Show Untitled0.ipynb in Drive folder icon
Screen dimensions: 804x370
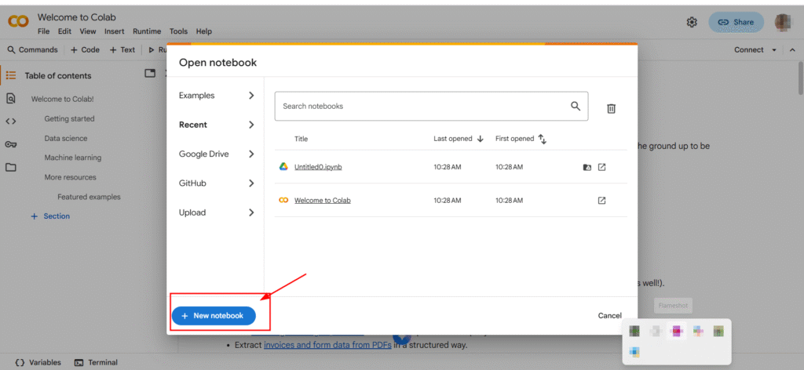(x=587, y=167)
